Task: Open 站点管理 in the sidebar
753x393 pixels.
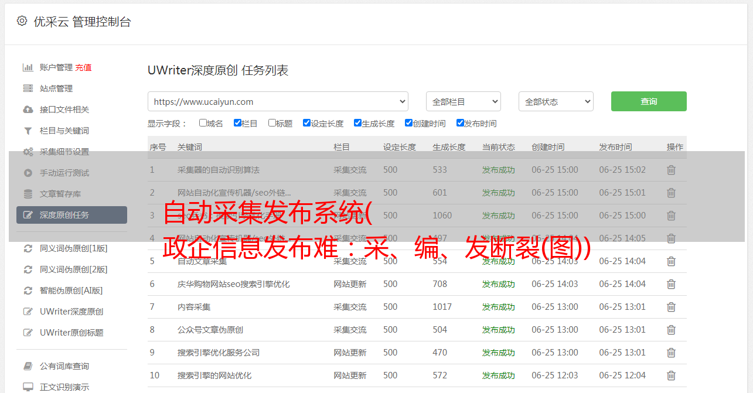Action: pyautogui.click(x=56, y=88)
